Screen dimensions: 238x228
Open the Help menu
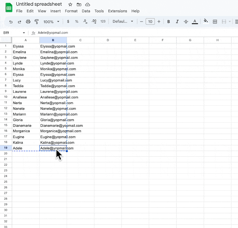tap(135, 11)
